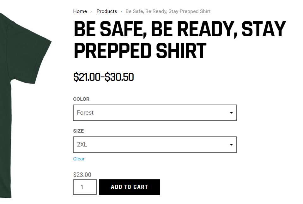Click the $23.00 variant price
This screenshot has width=303, height=204.
(x=82, y=175)
